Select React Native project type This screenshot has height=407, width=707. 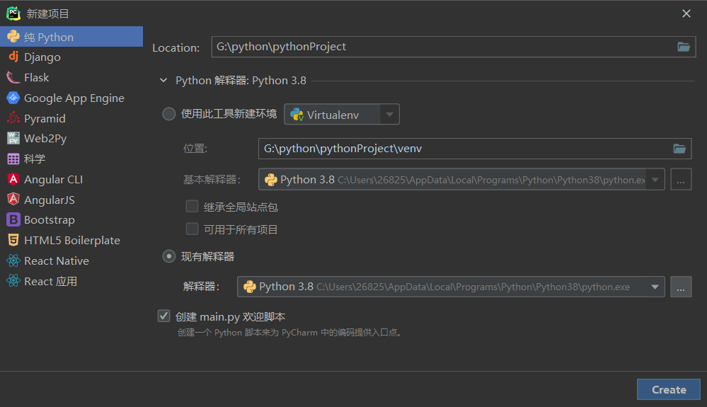[x=56, y=261]
